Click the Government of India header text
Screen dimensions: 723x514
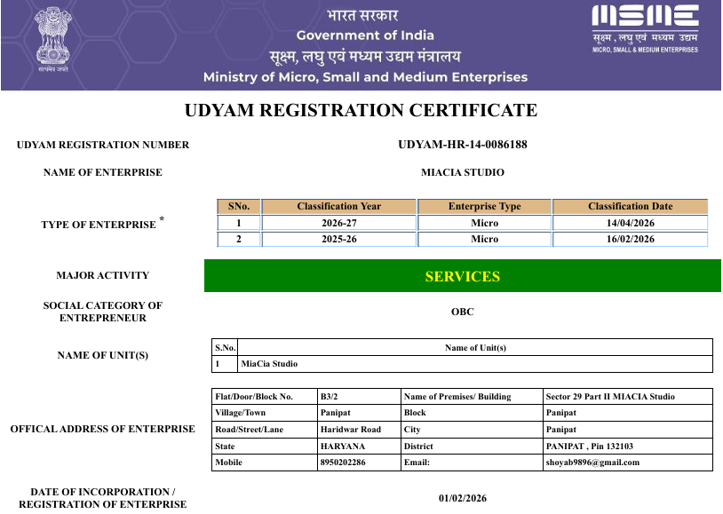pos(365,36)
